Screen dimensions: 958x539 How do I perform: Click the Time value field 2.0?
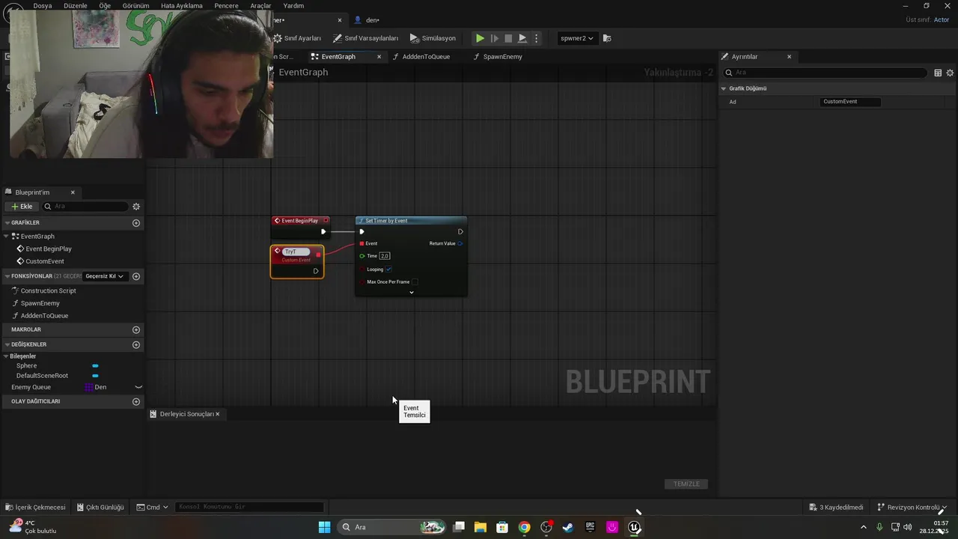[x=385, y=256]
